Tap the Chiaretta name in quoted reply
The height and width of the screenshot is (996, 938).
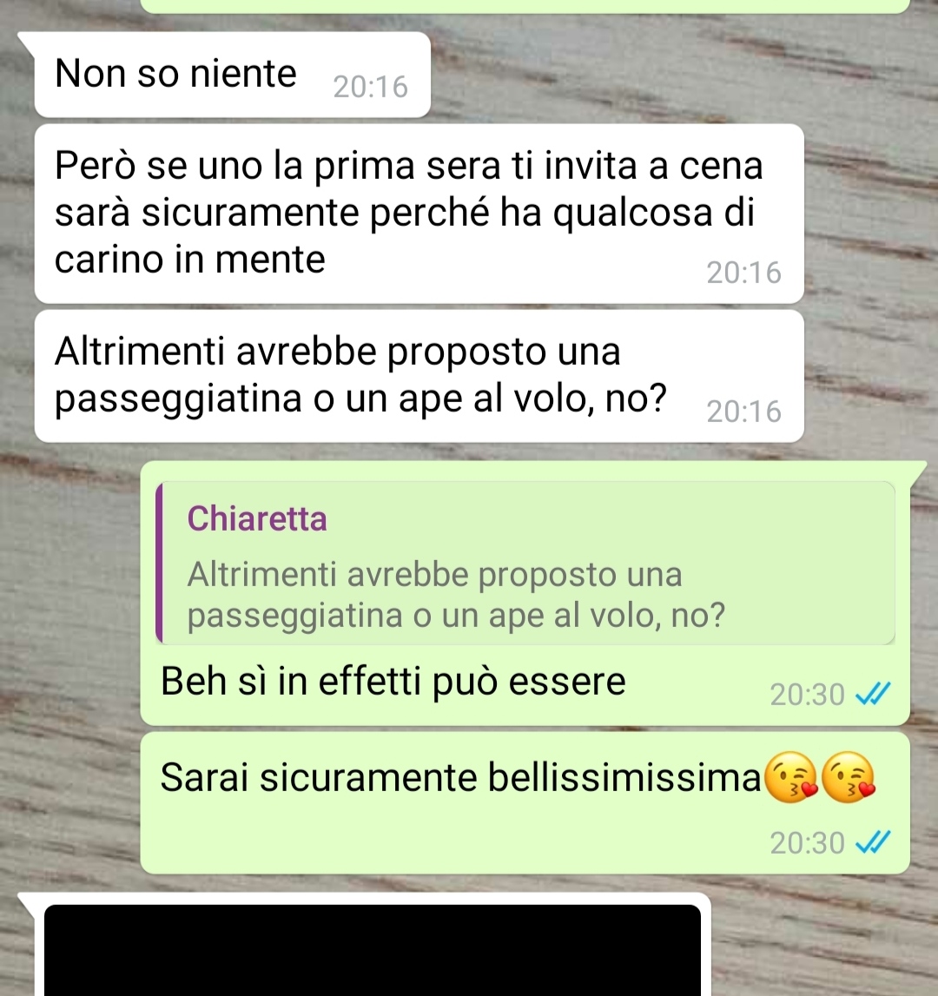[x=257, y=518]
